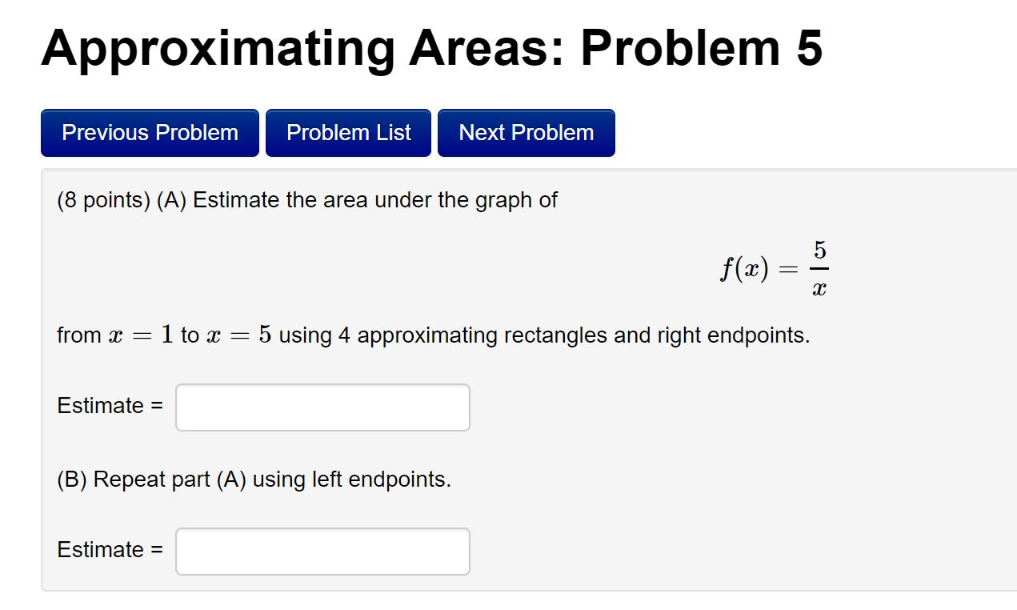Image resolution: width=1017 pixels, height=610 pixels.
Task: Click the '(B) Repeat part (A)' sentence
Action: point(254,480)
